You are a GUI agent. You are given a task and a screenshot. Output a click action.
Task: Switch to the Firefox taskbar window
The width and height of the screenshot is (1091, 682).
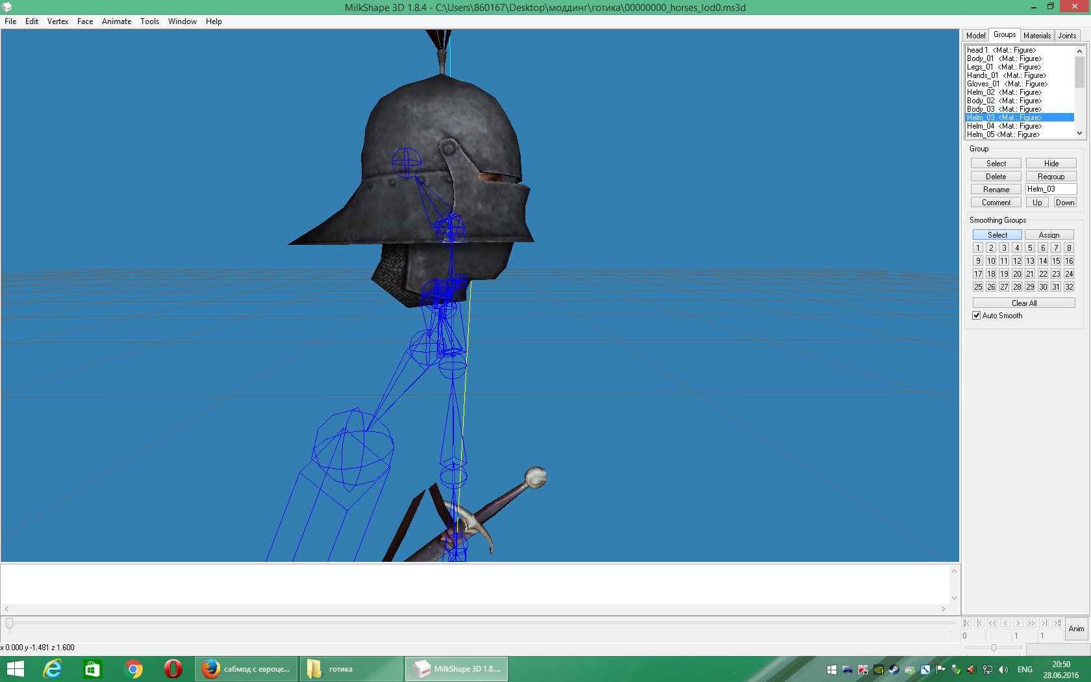click(x=247, y=669)
